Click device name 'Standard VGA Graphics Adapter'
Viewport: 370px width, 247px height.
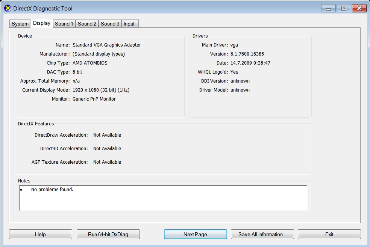pyautogui.click(x=107, y=45)
